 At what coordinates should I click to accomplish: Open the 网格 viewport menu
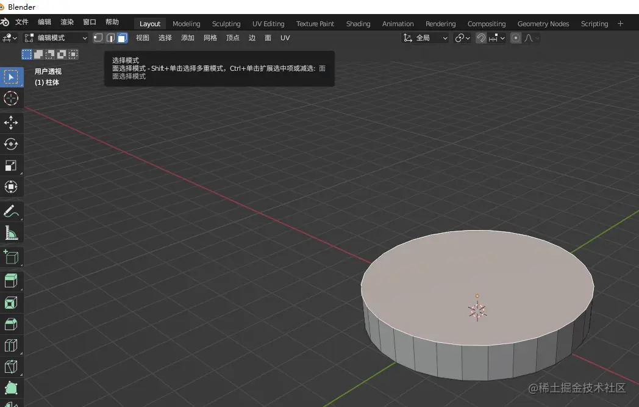[210, 38]
